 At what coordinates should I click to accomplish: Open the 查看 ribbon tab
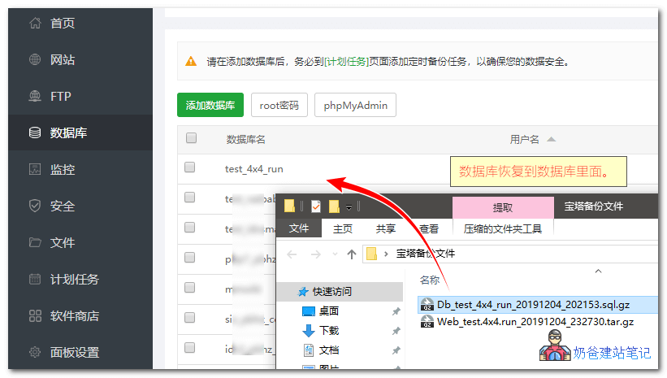coord(429,229)
